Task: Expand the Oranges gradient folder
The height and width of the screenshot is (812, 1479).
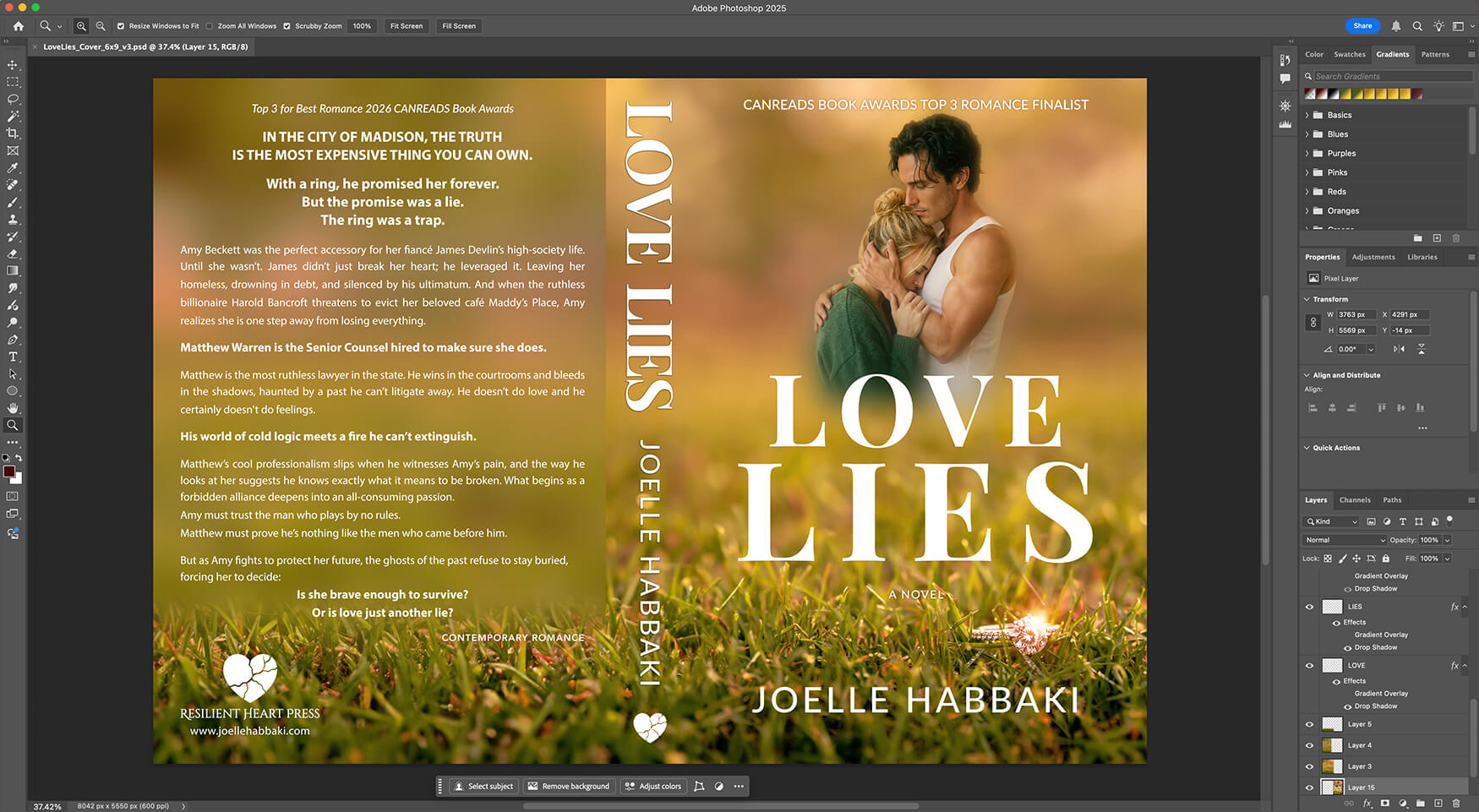Action: click(1307, 211)
